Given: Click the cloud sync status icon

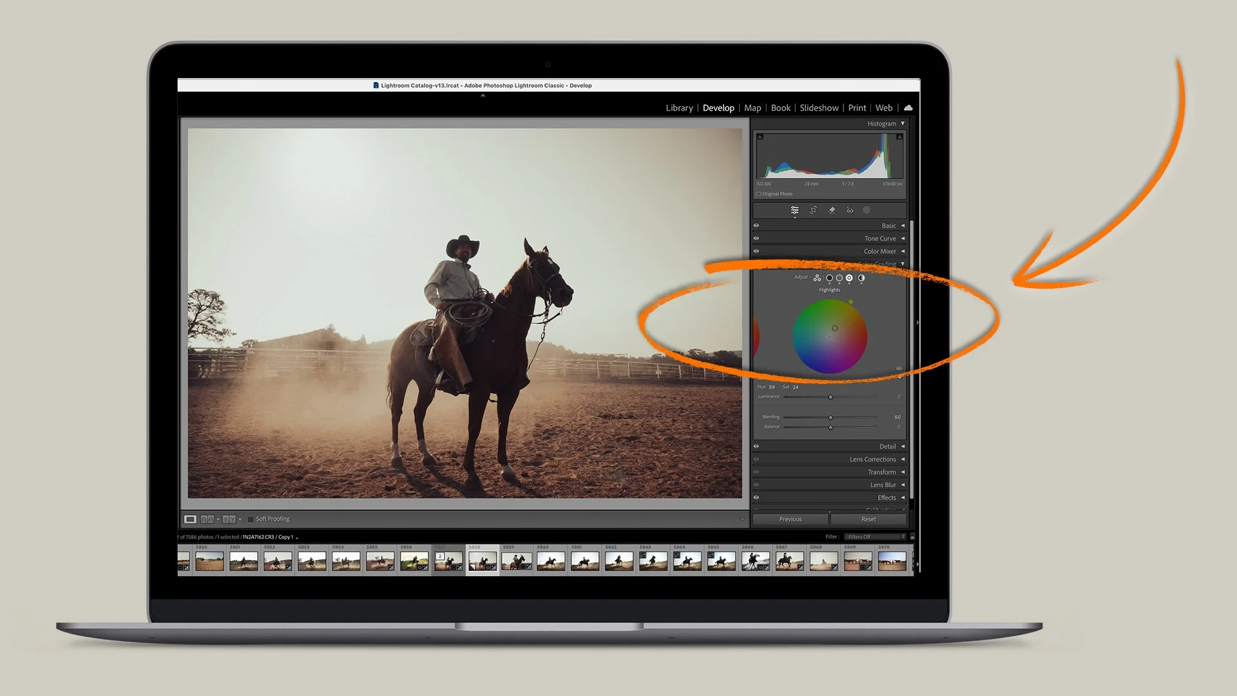Looking at the screenshot, I should (x=908, y=108).
